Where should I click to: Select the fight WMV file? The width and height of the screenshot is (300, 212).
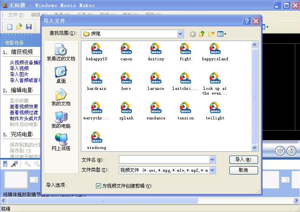(186, 52)
